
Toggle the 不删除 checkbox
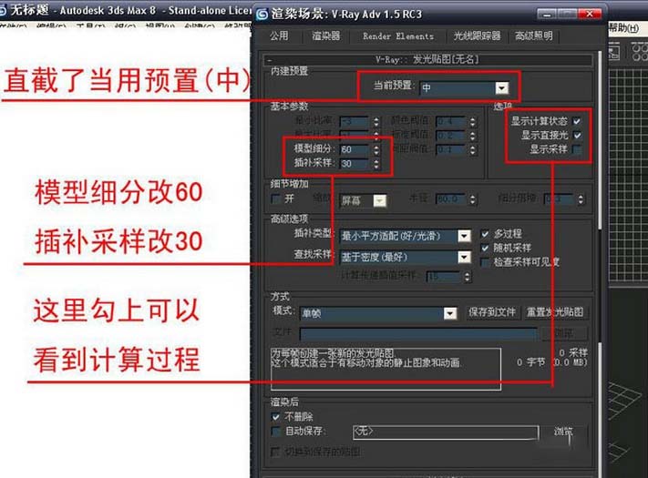tap(275, 417)
